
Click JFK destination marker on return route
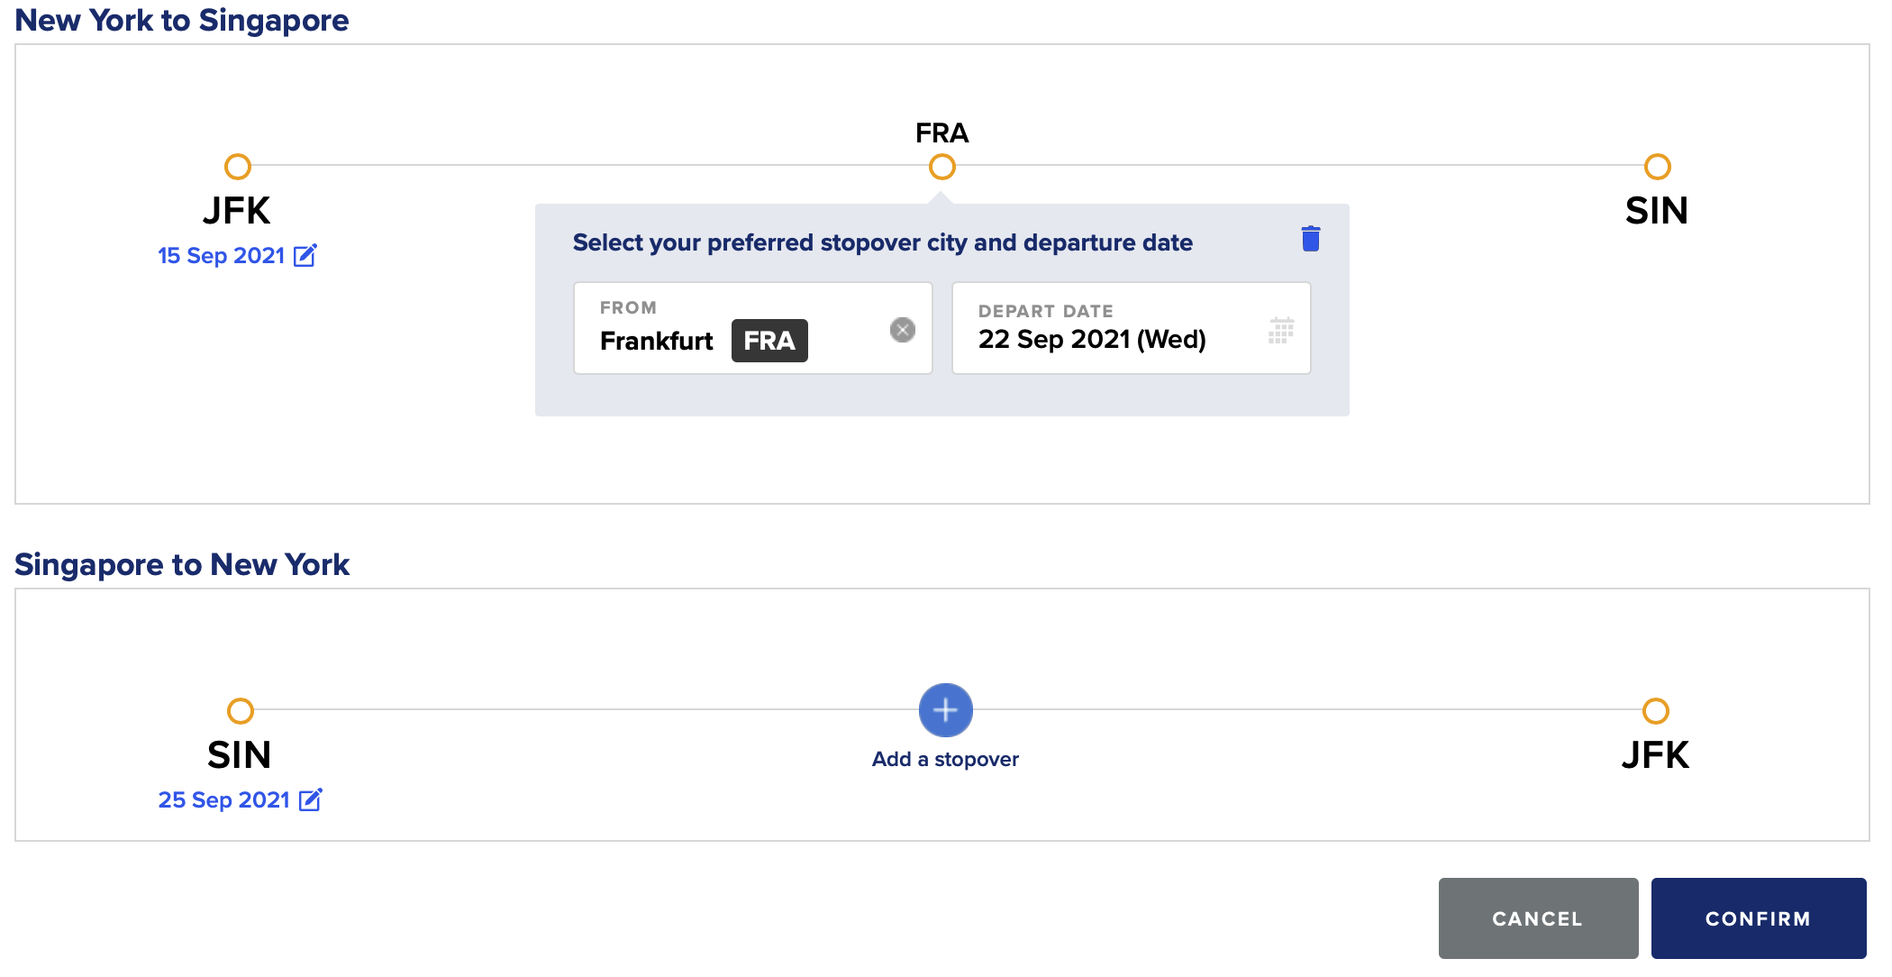click(1656, 711)
